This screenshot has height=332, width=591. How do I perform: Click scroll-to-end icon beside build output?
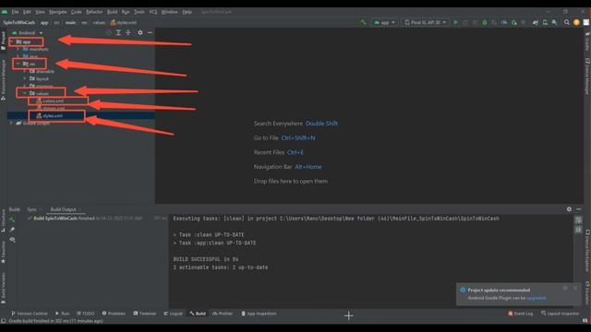click(x=579, y=230)
